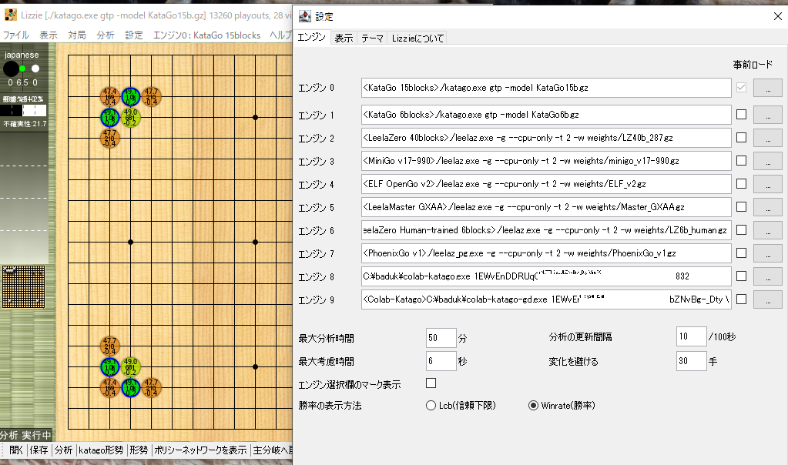The height and width of the screenshot is (465, 788).
Task: Edit the エンジン 1 KataGo 6blocks command field
Action: 546,115
